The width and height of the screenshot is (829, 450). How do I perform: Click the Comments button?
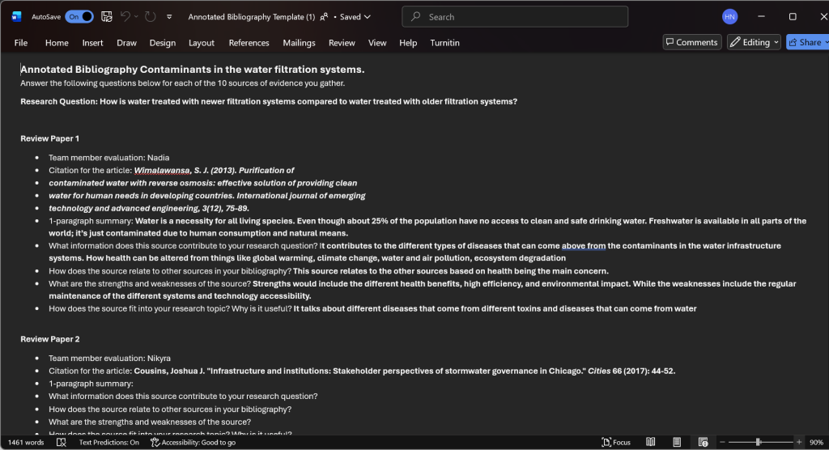point(691,42)
